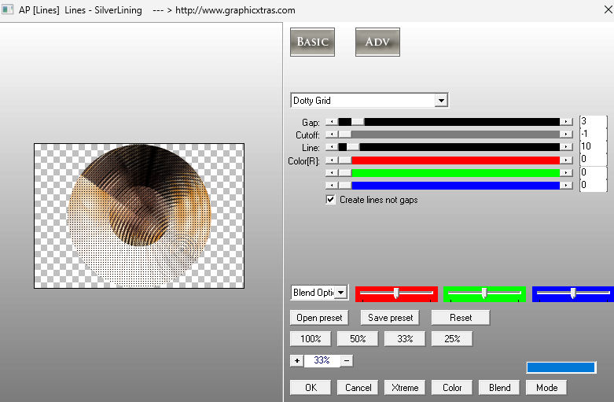Click the Gap slider left arrow
This screenshot has height=402, width=614.
click(329, 122)
